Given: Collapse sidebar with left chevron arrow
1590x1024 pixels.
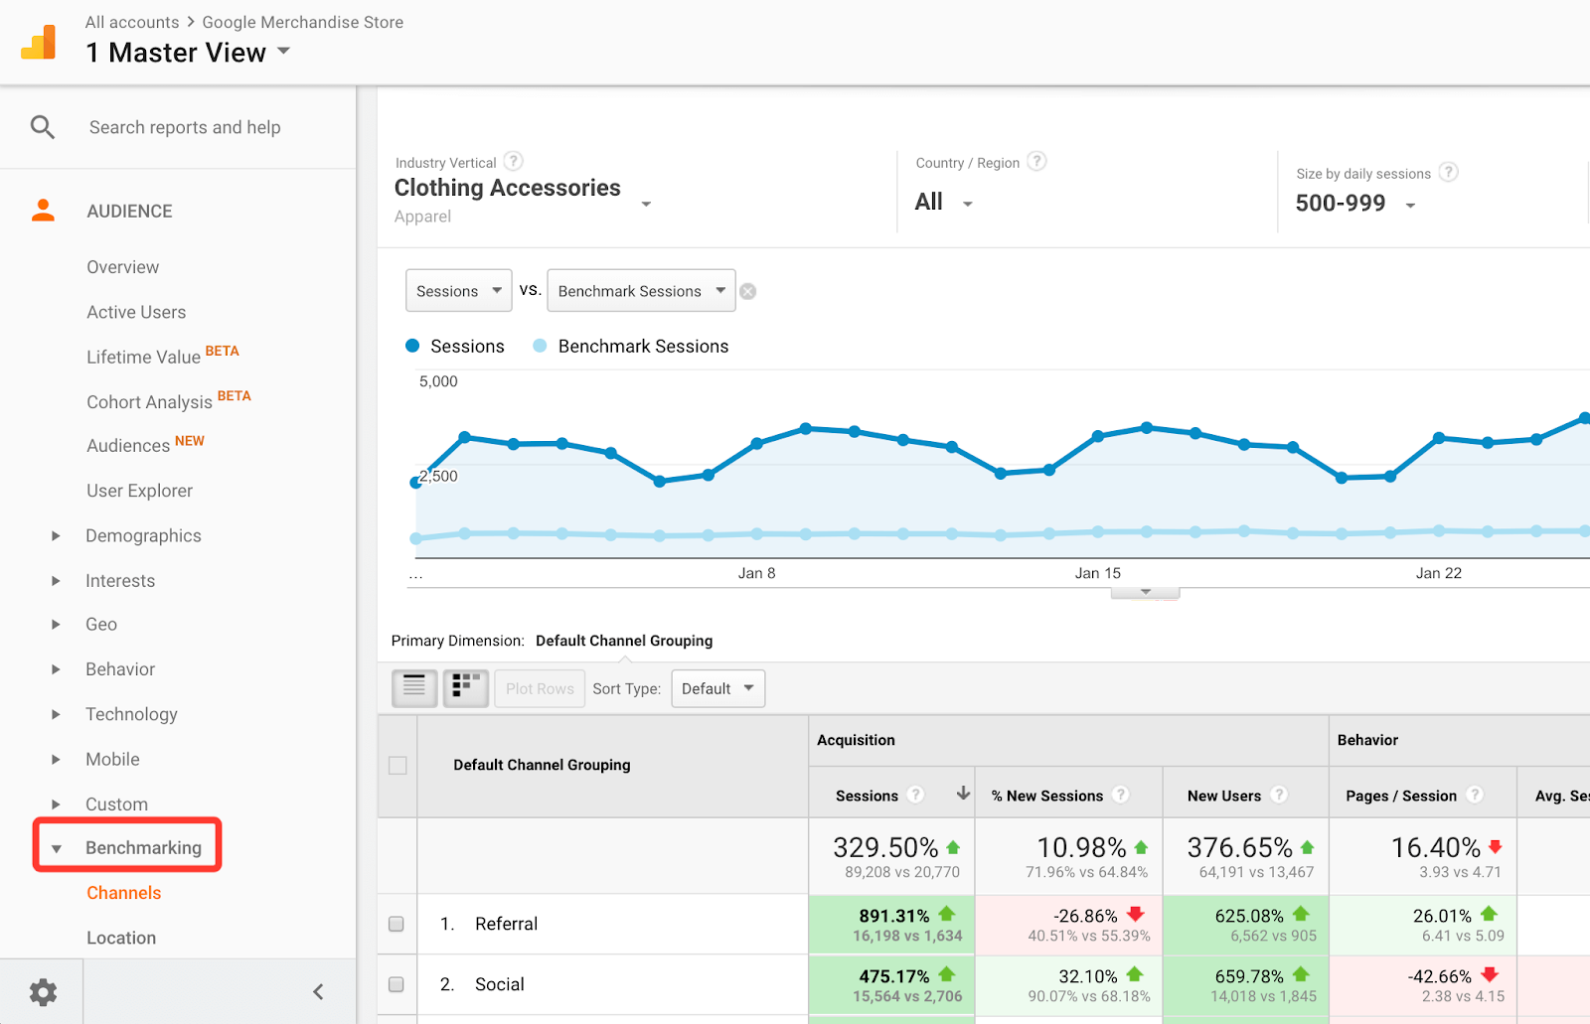Looking at the screenshot, I should click(318, 991).
